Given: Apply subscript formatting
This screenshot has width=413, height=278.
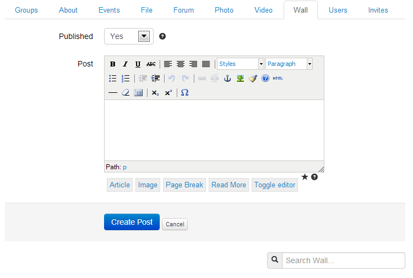Looking at the screenshot, I should click(155, 93).
